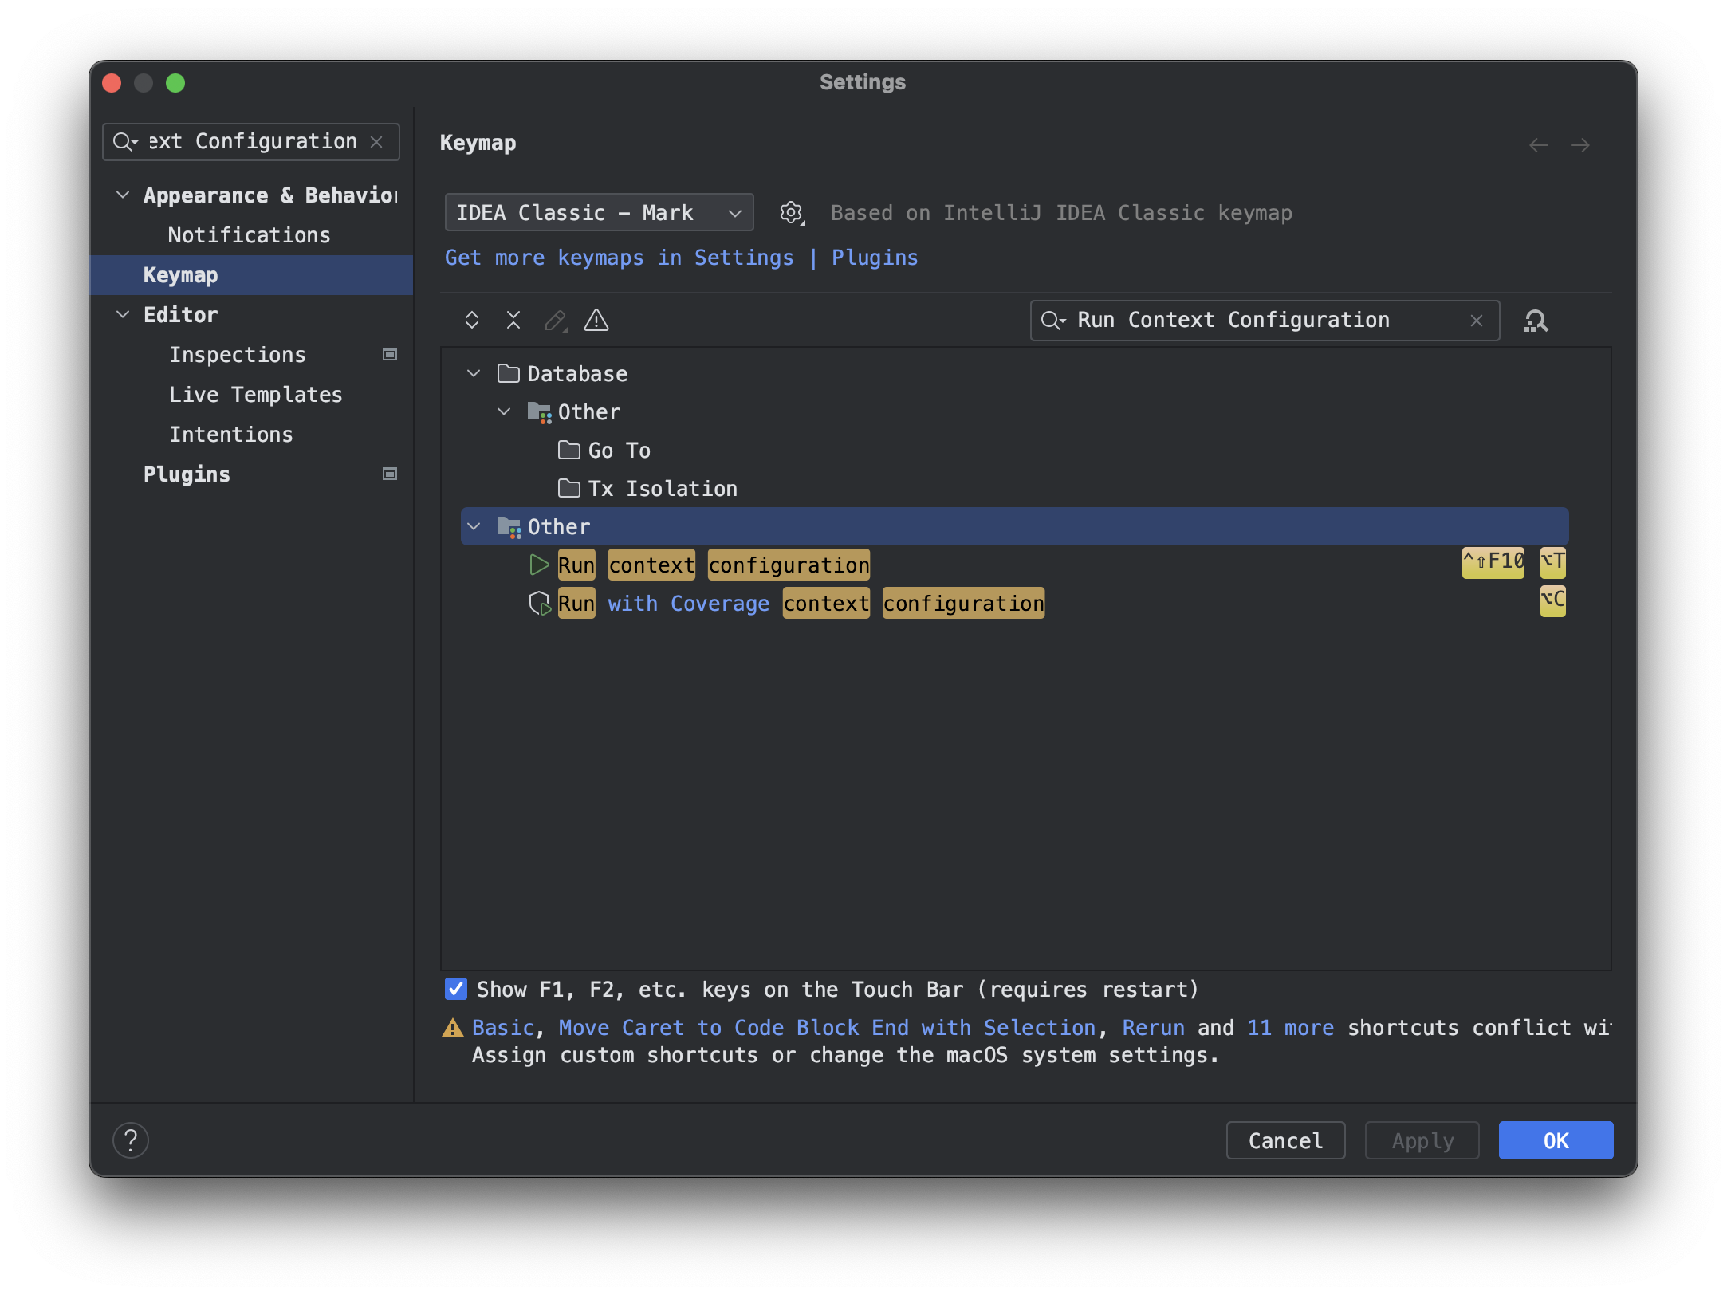
Task: Open the Plugins settings page
Action: click(x=187, y=474)
